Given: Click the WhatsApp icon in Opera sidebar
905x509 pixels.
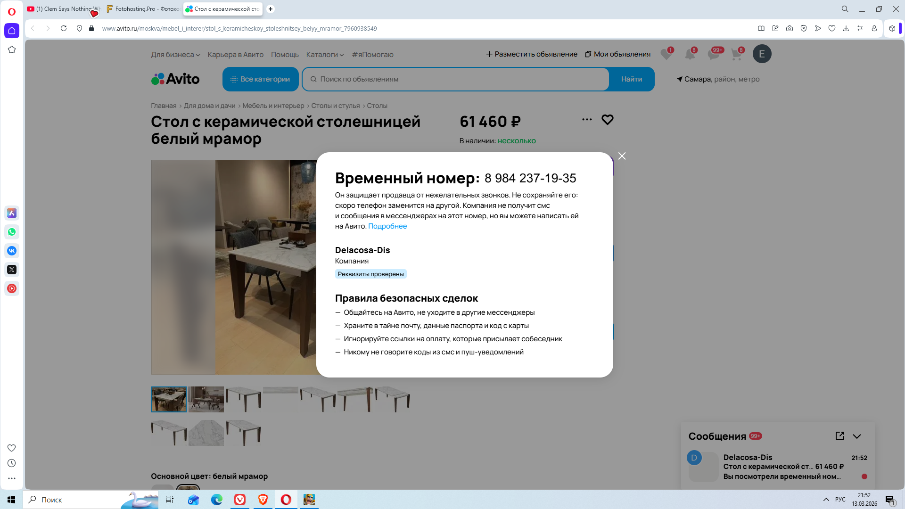Looking at the screenshot, I should 12,232.
